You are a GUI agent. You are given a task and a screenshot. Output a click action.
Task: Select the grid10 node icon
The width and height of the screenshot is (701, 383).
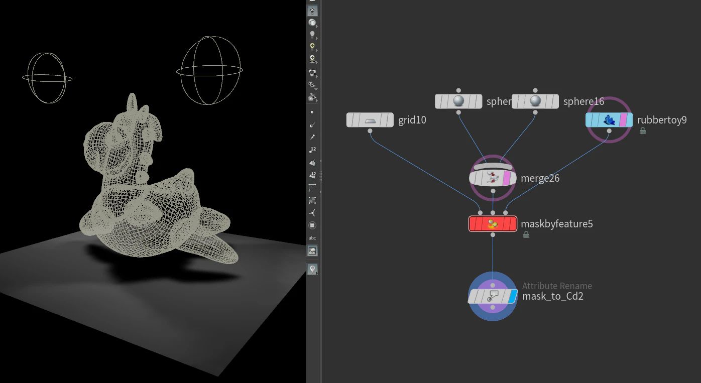tap(370, 120)
